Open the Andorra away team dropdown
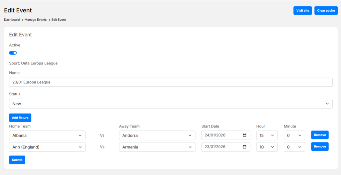This screenshot has width=341, height=175. tap(157, 135)
